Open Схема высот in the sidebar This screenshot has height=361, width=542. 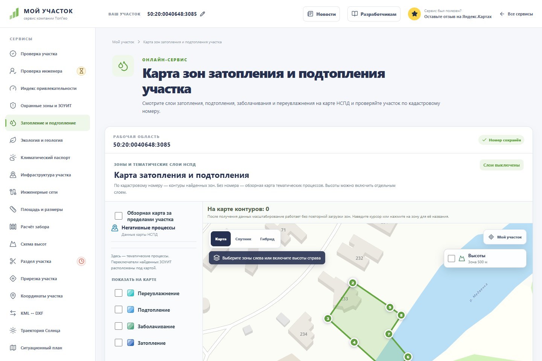pos(48,244)
